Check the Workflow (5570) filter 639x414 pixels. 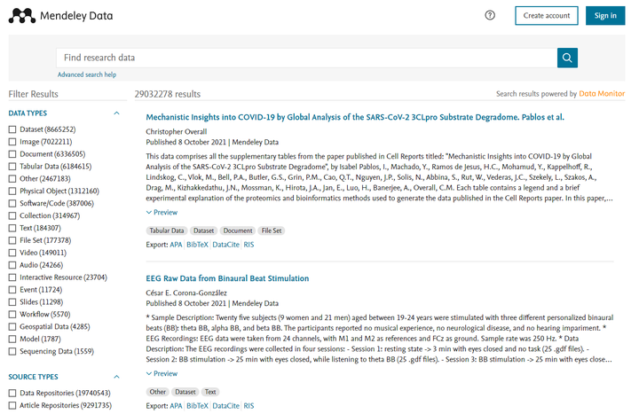pyautogui.click(x=12, y=315)
